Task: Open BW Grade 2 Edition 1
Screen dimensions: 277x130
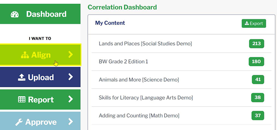Action: 123,62
